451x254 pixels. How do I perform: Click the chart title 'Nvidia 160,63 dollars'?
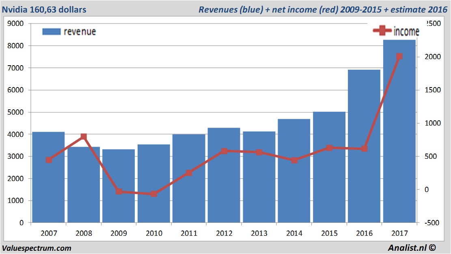44,9
